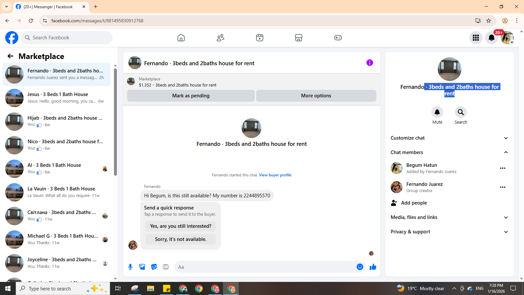Open the Windows Start menu

[8, 288]
